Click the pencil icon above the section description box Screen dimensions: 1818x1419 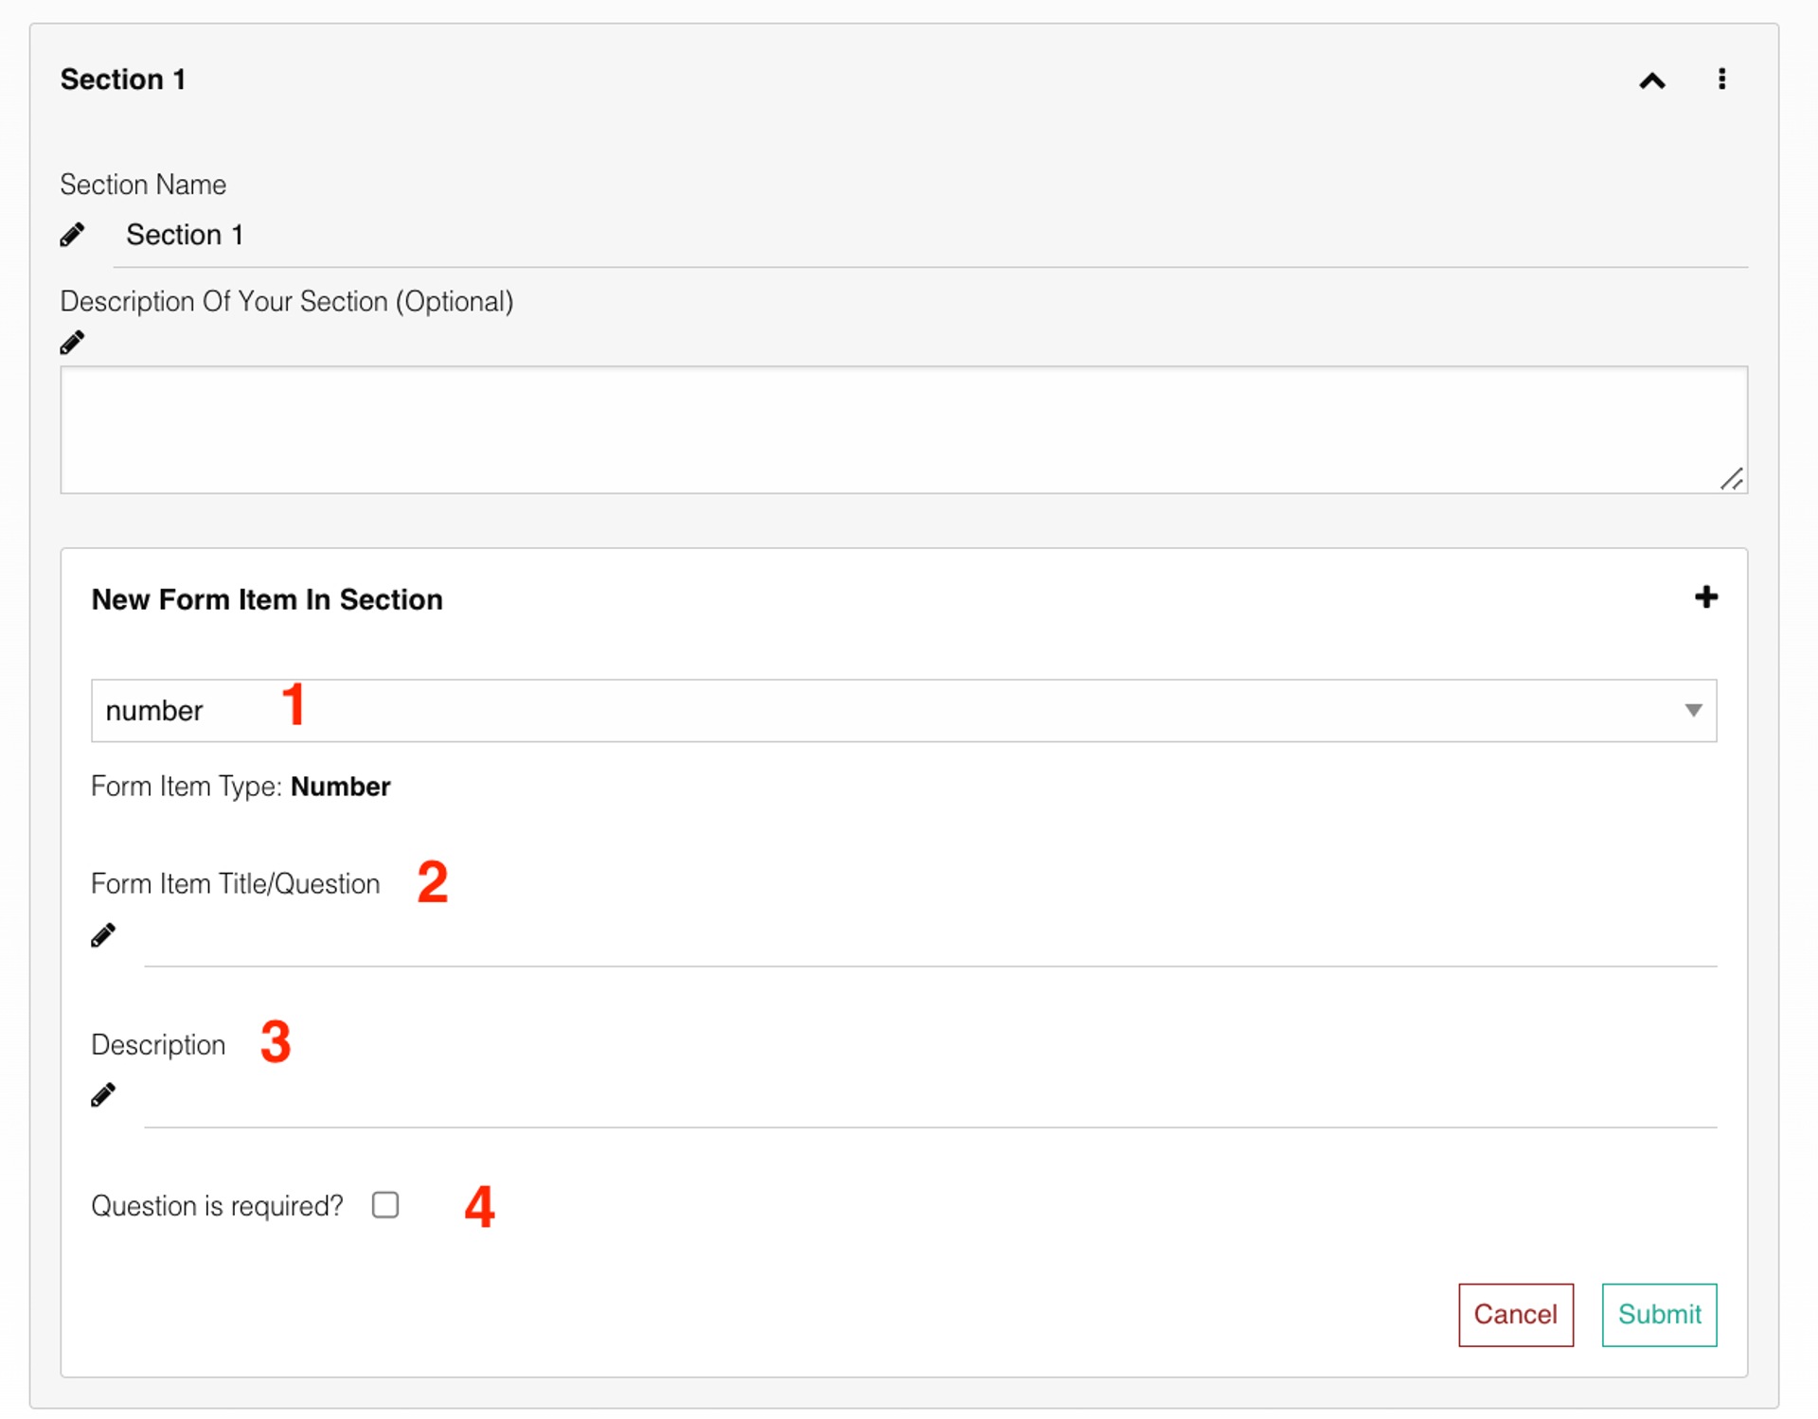72,343
